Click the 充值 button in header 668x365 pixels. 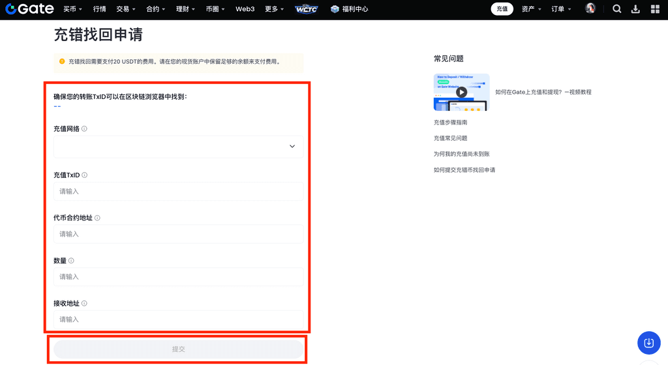pyautogui.click(x=502, y=9)
